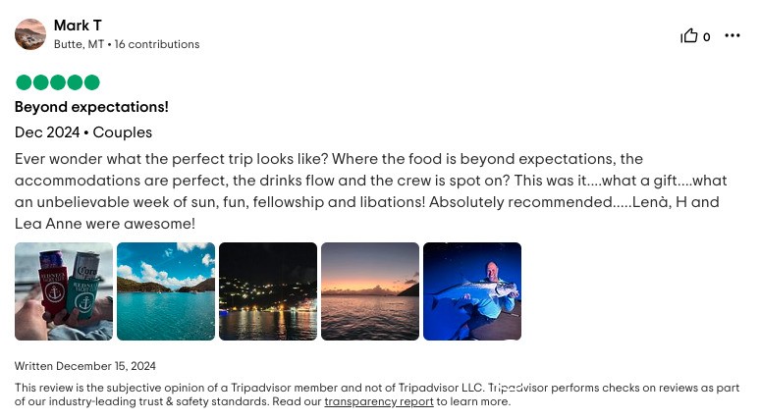Click the Written December 15, 2024 date
The image size is (760, 420).
pyautogui.click(x=85, y=366)
